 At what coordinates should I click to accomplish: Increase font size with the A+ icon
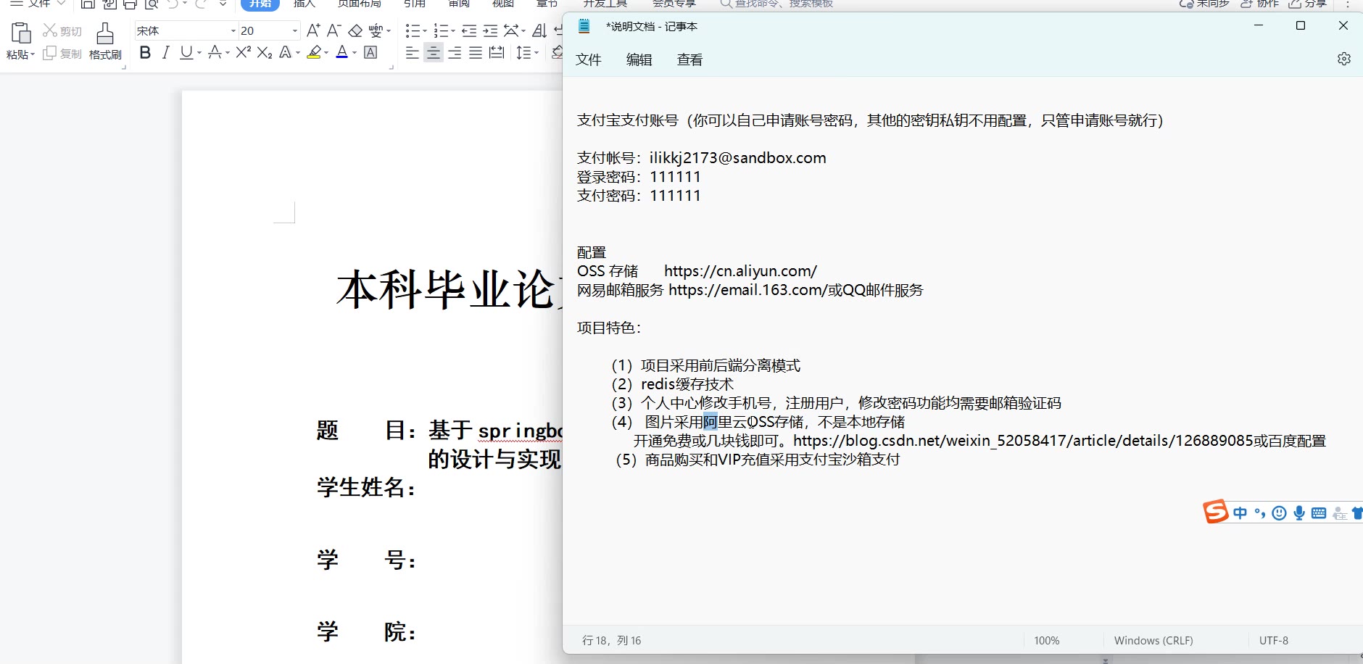[313, 30]
